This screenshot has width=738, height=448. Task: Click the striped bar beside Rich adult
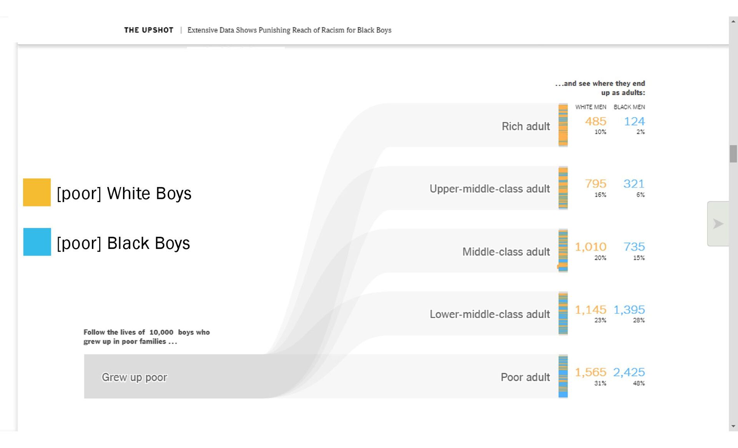563,125
